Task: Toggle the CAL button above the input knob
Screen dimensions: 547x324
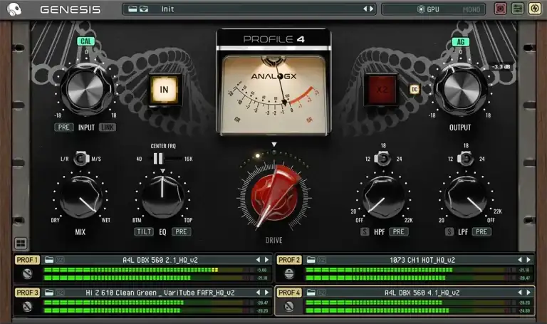Action: click(x=85, y=41)
